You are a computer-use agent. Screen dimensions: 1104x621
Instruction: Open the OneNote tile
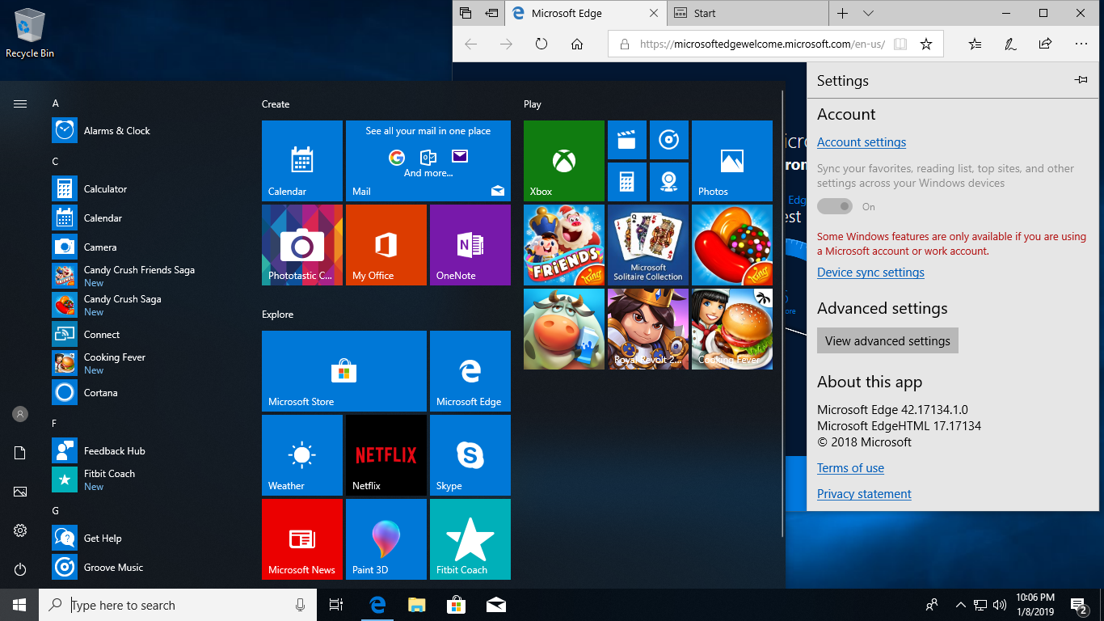[470, 245]
